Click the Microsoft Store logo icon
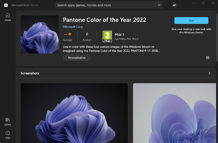The width and height of the screenshot is (218, 143). click(x=6, y=5)
